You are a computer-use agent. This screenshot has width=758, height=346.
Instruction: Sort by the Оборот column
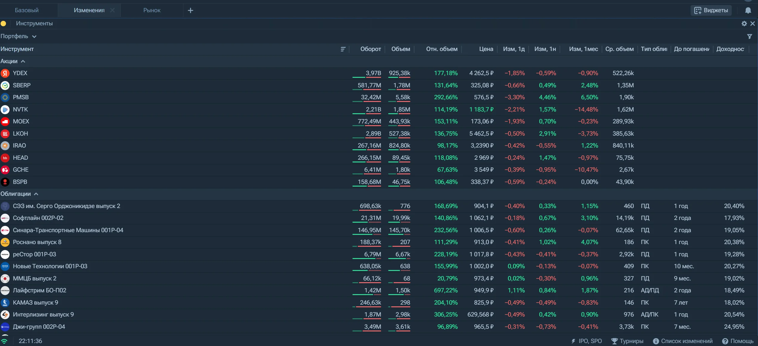click(371, 49)
